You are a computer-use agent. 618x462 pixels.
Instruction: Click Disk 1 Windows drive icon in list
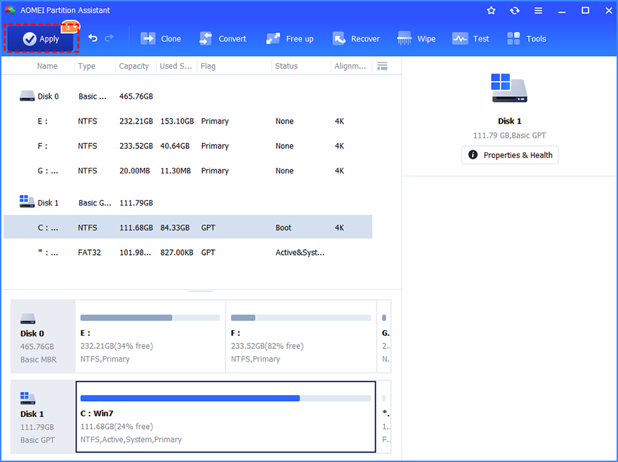click(x=27, y=202)
